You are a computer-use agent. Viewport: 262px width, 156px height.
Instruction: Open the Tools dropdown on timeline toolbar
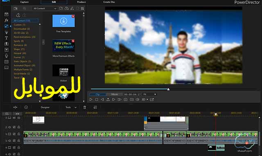tap(71, 107)
